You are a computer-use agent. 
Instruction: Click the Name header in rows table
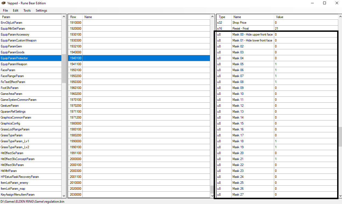146,17
